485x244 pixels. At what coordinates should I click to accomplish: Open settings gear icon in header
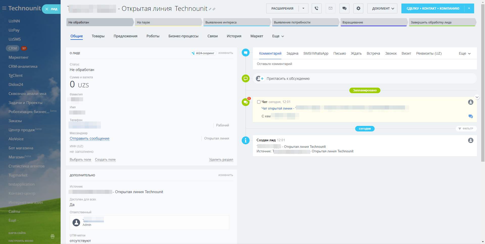coord(358,8)
